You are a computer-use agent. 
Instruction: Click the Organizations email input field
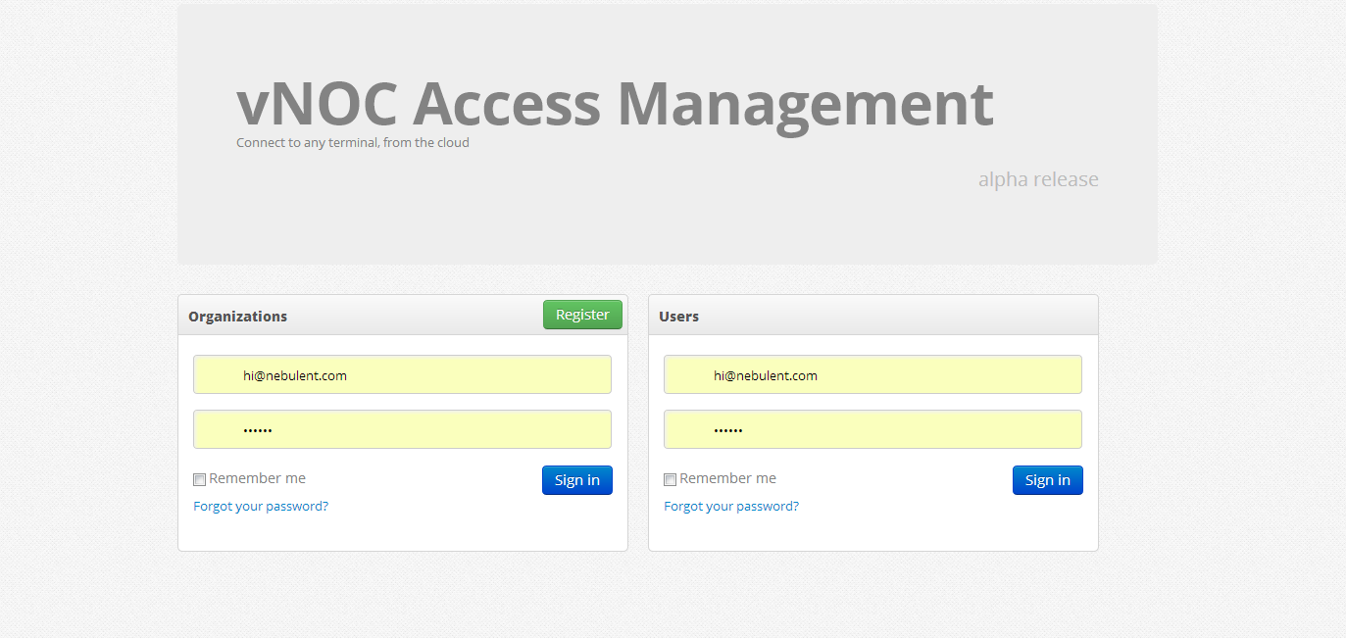[x=402, y=374]
